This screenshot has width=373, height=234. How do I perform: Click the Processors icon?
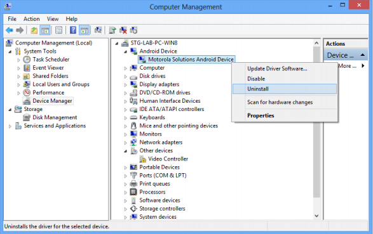click(x=133, y=192)
